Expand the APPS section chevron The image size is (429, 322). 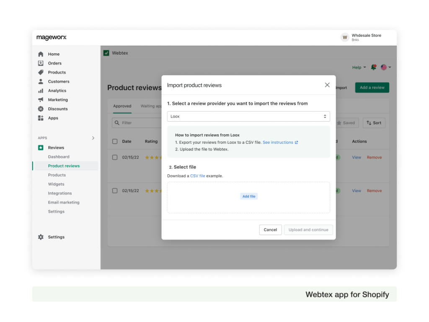click(x=93, y=138)
